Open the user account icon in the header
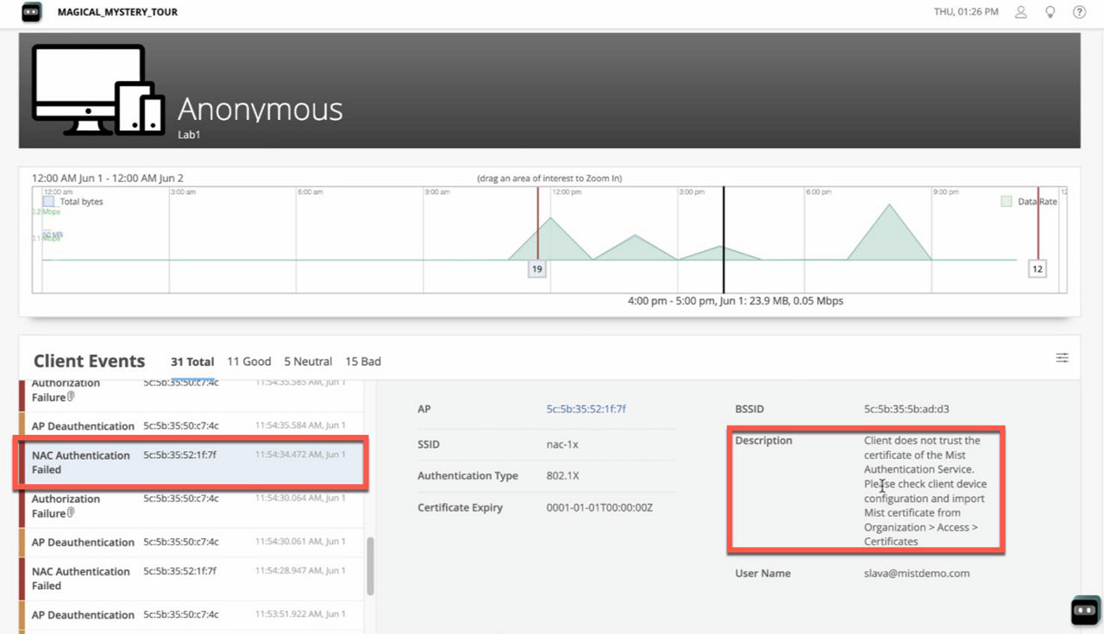 pyautogui.click(x=1020, y=11)
